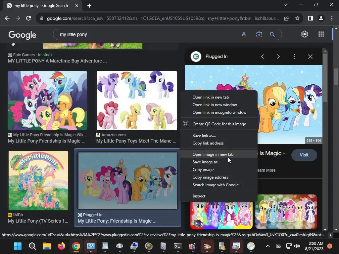
Task: Open the preview panel's three-dot options
Action: 294,57
